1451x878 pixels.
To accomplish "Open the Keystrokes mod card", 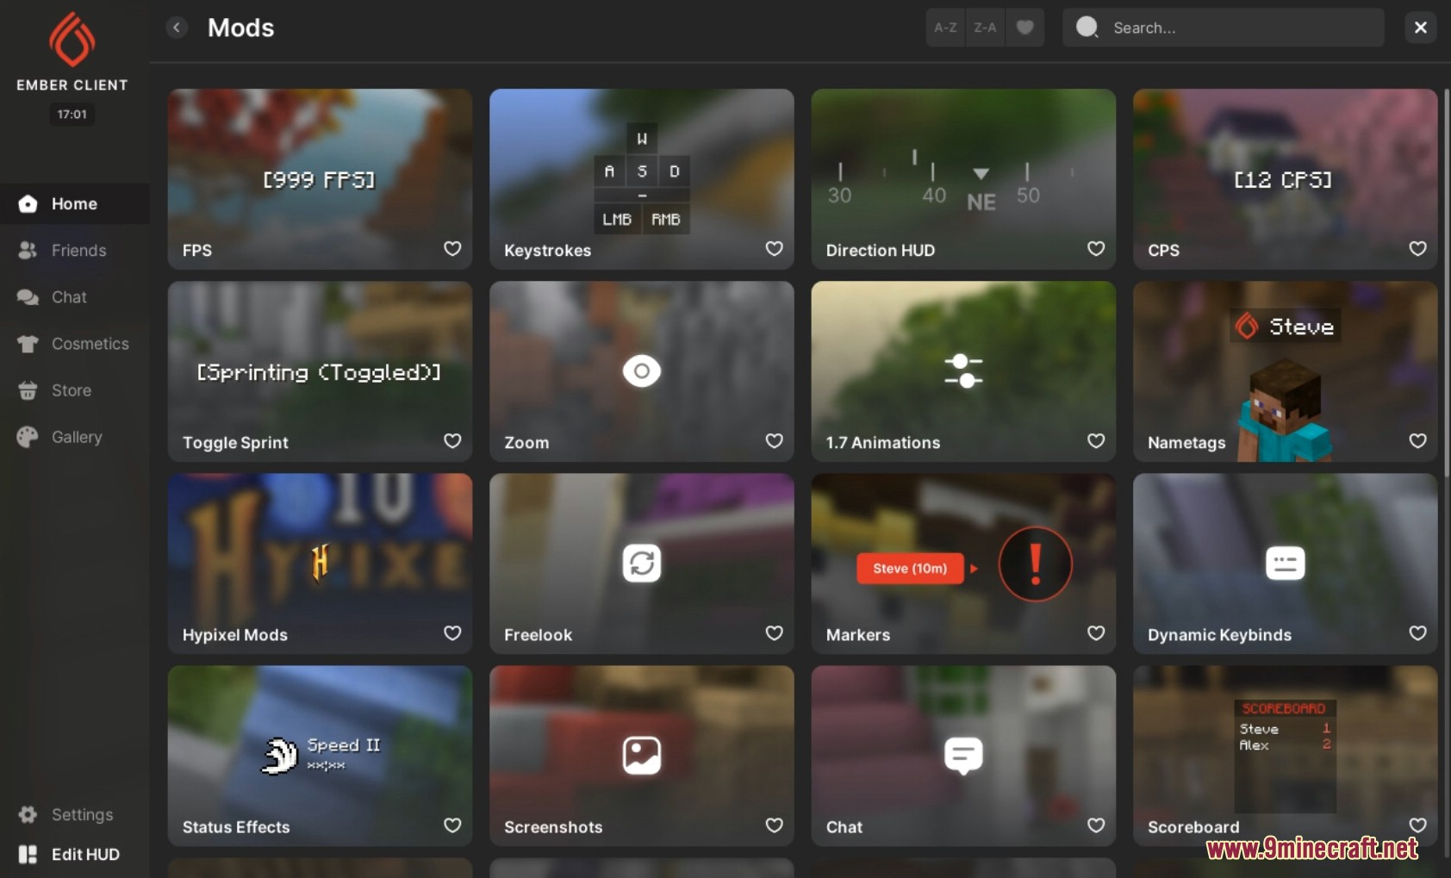I will 642,179.
